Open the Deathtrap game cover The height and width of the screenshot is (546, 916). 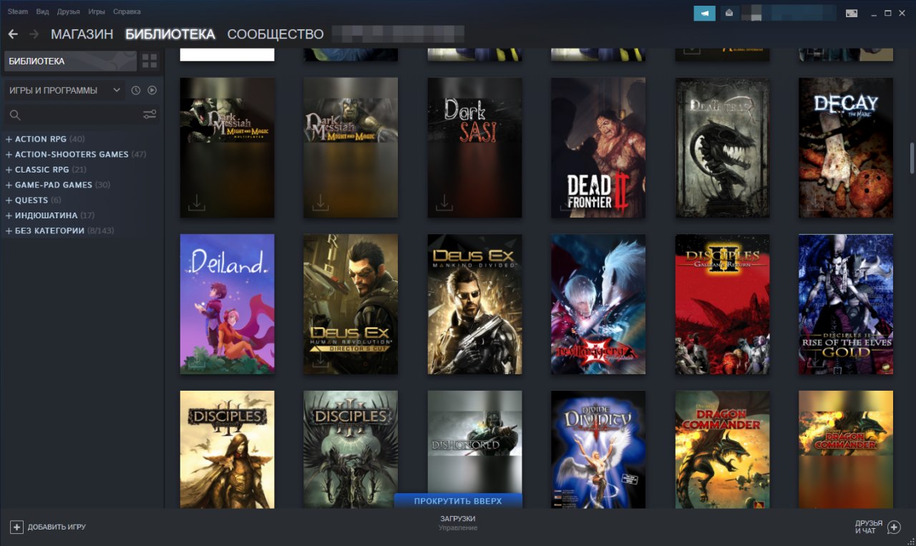[722, 147]
